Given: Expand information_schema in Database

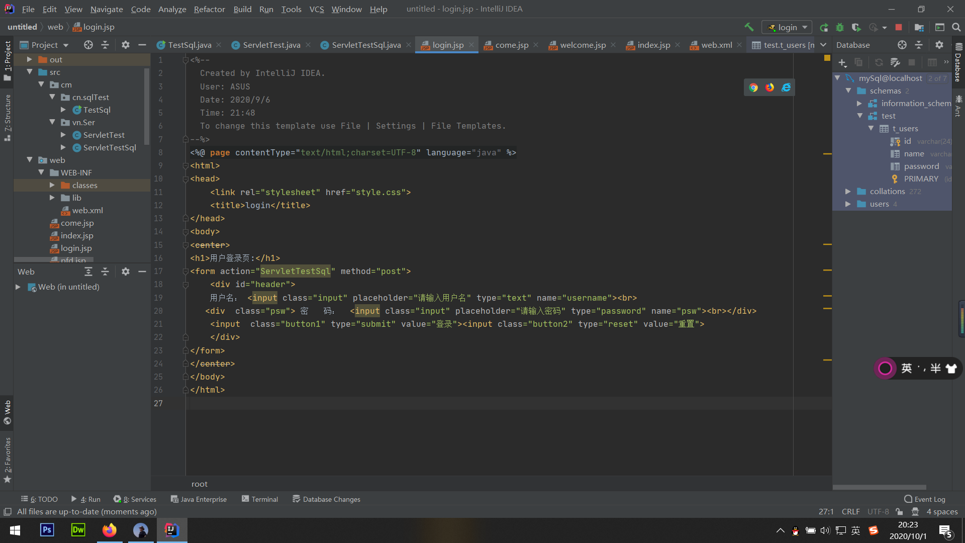Looking at the screenshot, I should pyautogui.click(x=859, y=103).
